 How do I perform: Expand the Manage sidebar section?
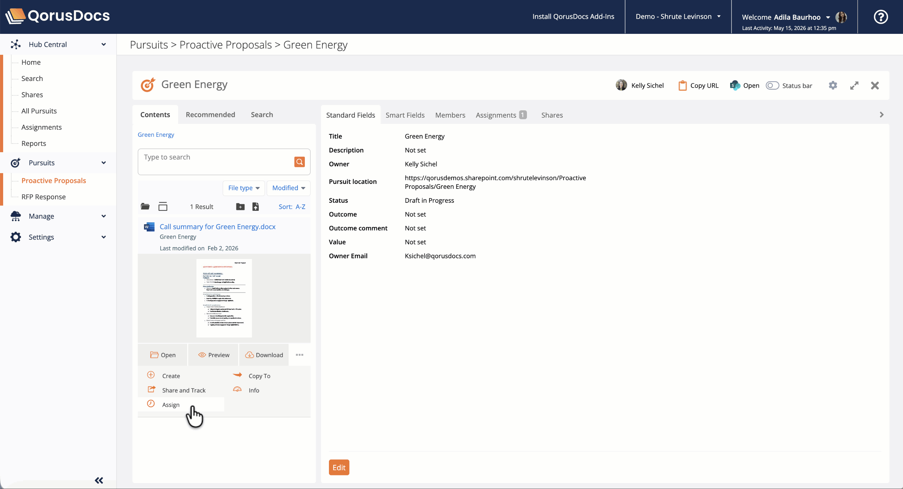pyautogui.click(x=104, y=216)
